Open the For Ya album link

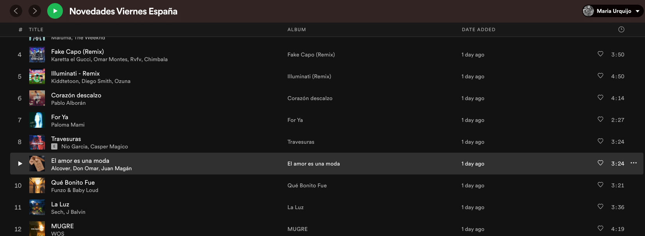coord(295,120)
